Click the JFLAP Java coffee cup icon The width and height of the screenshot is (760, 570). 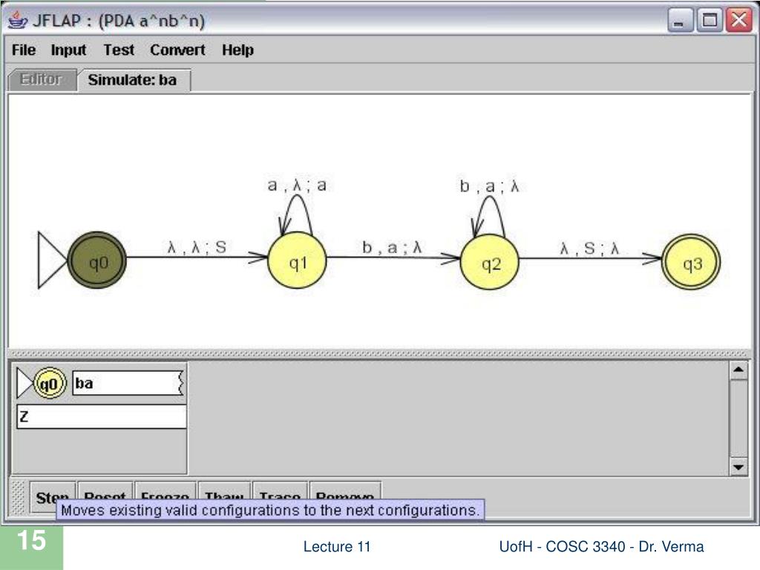pyautogui.click(x=18, y=20)
